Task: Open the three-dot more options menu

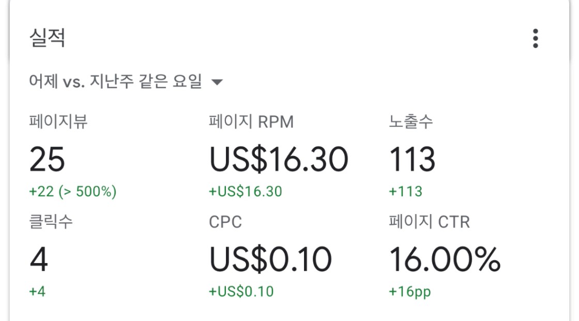Action: pos(535,39)
